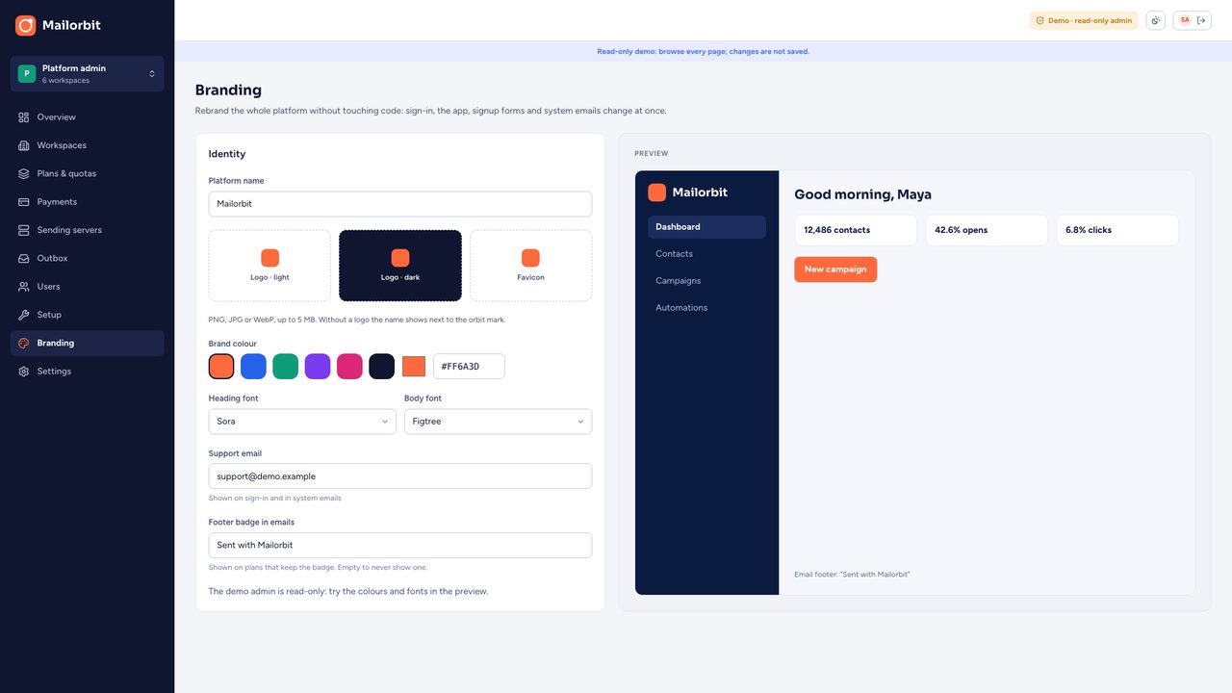The image size is (1232, 693).
Task: Toggle dark mode with the moon icon
Action: 1156,20
